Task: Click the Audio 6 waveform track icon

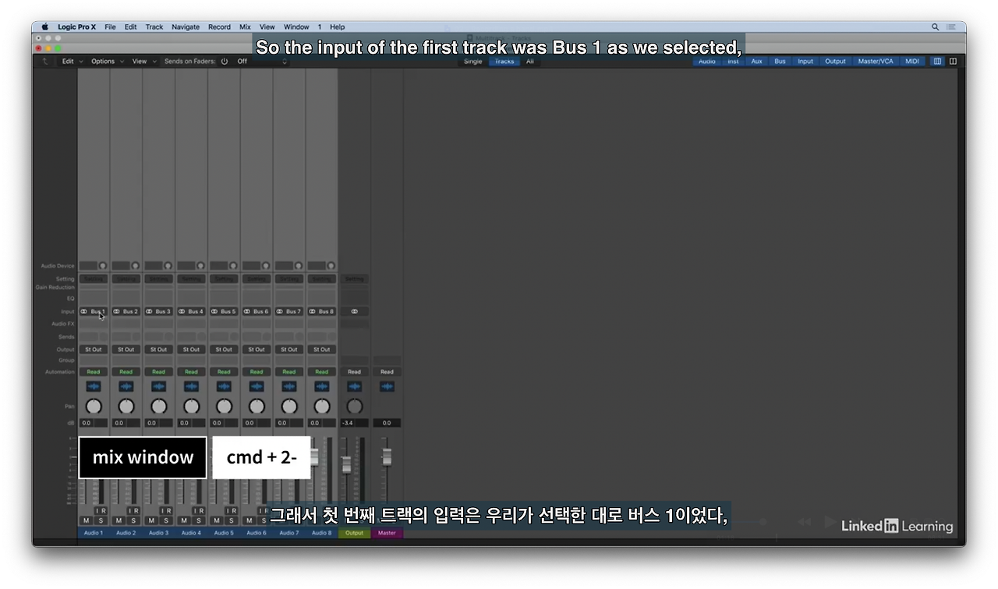Action: tap(257, 386)
